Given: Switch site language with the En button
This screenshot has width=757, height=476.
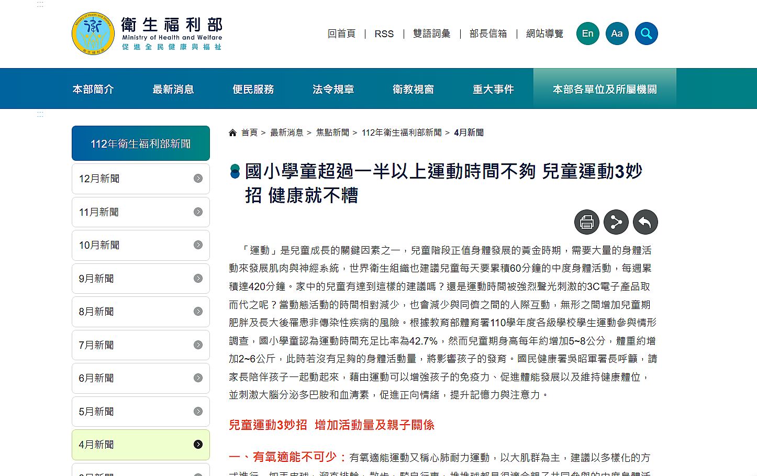Looking at the screenshot, I should pos(587,34).
